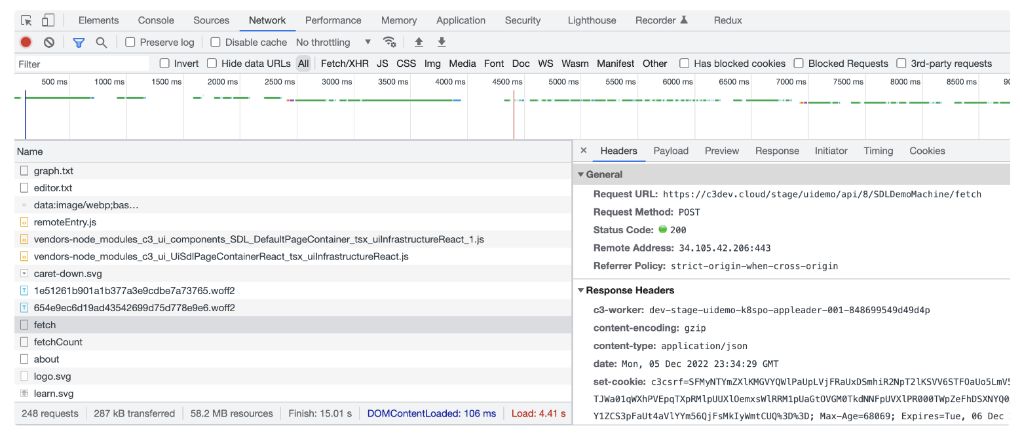Open the No throttling dropdown
The height and width of the screenshot is (435, 1022).
point(333,43)
